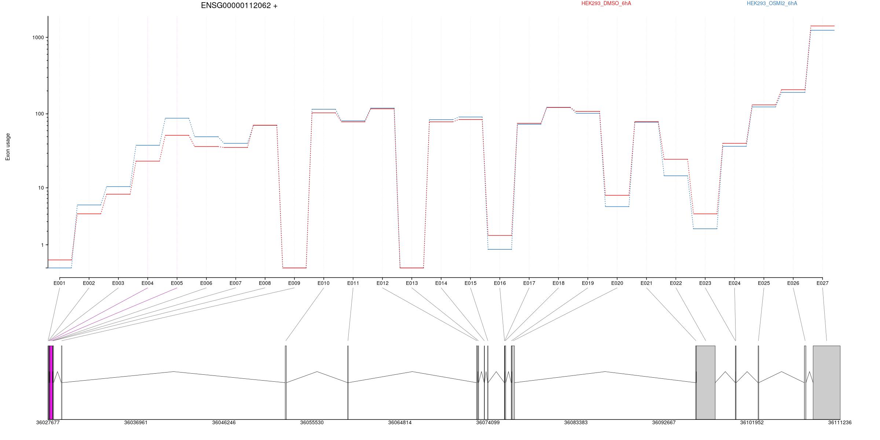Screen dimensions: 880x440
Task: Click exon label E024
Action: [x=734, y=283]
